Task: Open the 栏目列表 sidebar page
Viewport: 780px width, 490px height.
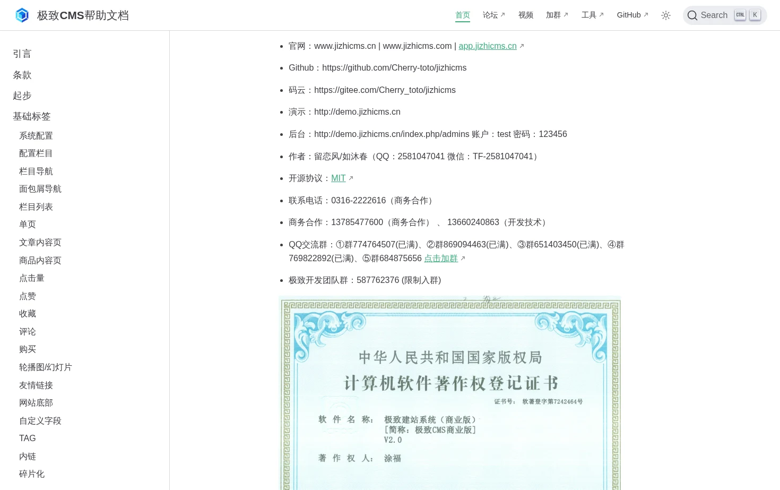Action: point(36,207)
